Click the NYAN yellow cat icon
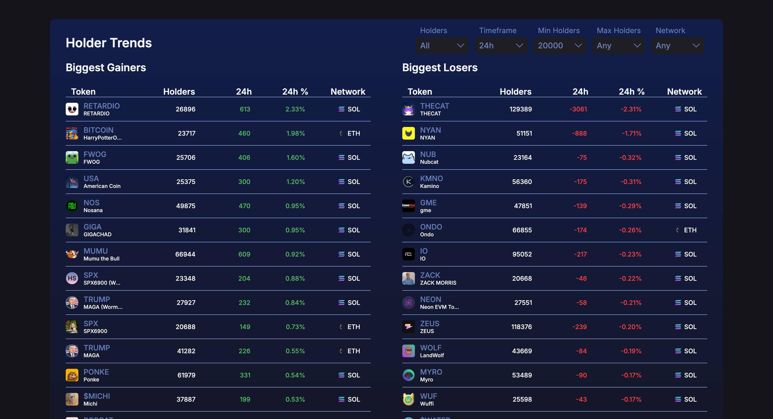This screenshot has height=419, width=773. (408, 133)
